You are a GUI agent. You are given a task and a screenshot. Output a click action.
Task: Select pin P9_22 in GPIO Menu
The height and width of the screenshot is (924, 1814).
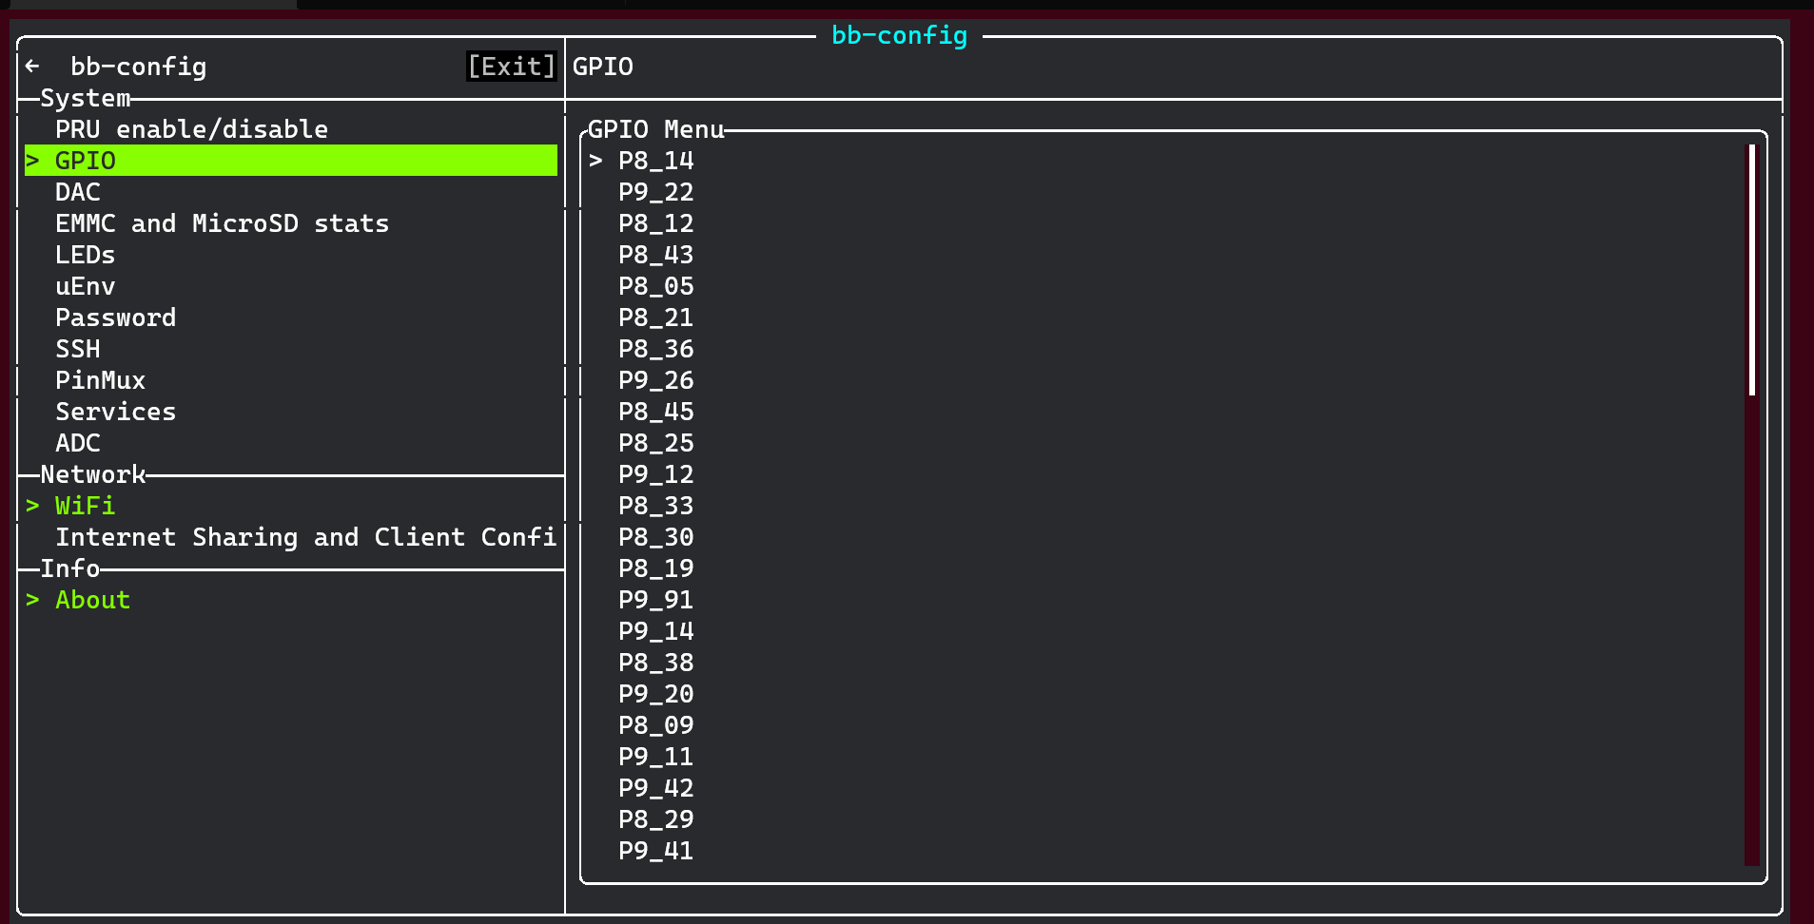655,192
